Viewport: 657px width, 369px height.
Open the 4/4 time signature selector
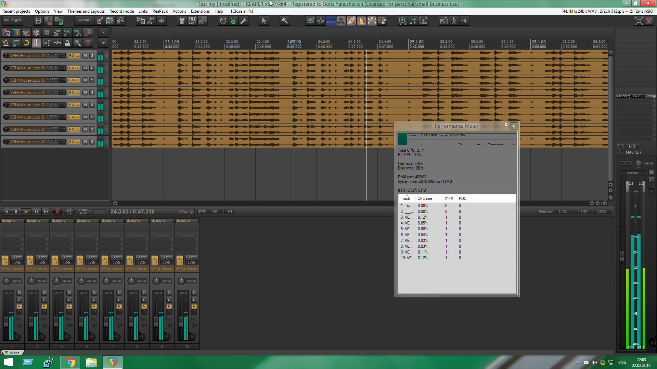point(230,211)
